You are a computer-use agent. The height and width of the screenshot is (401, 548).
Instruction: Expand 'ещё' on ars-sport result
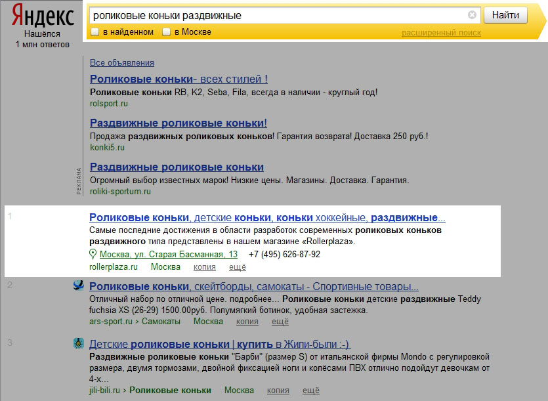point(280,322)
